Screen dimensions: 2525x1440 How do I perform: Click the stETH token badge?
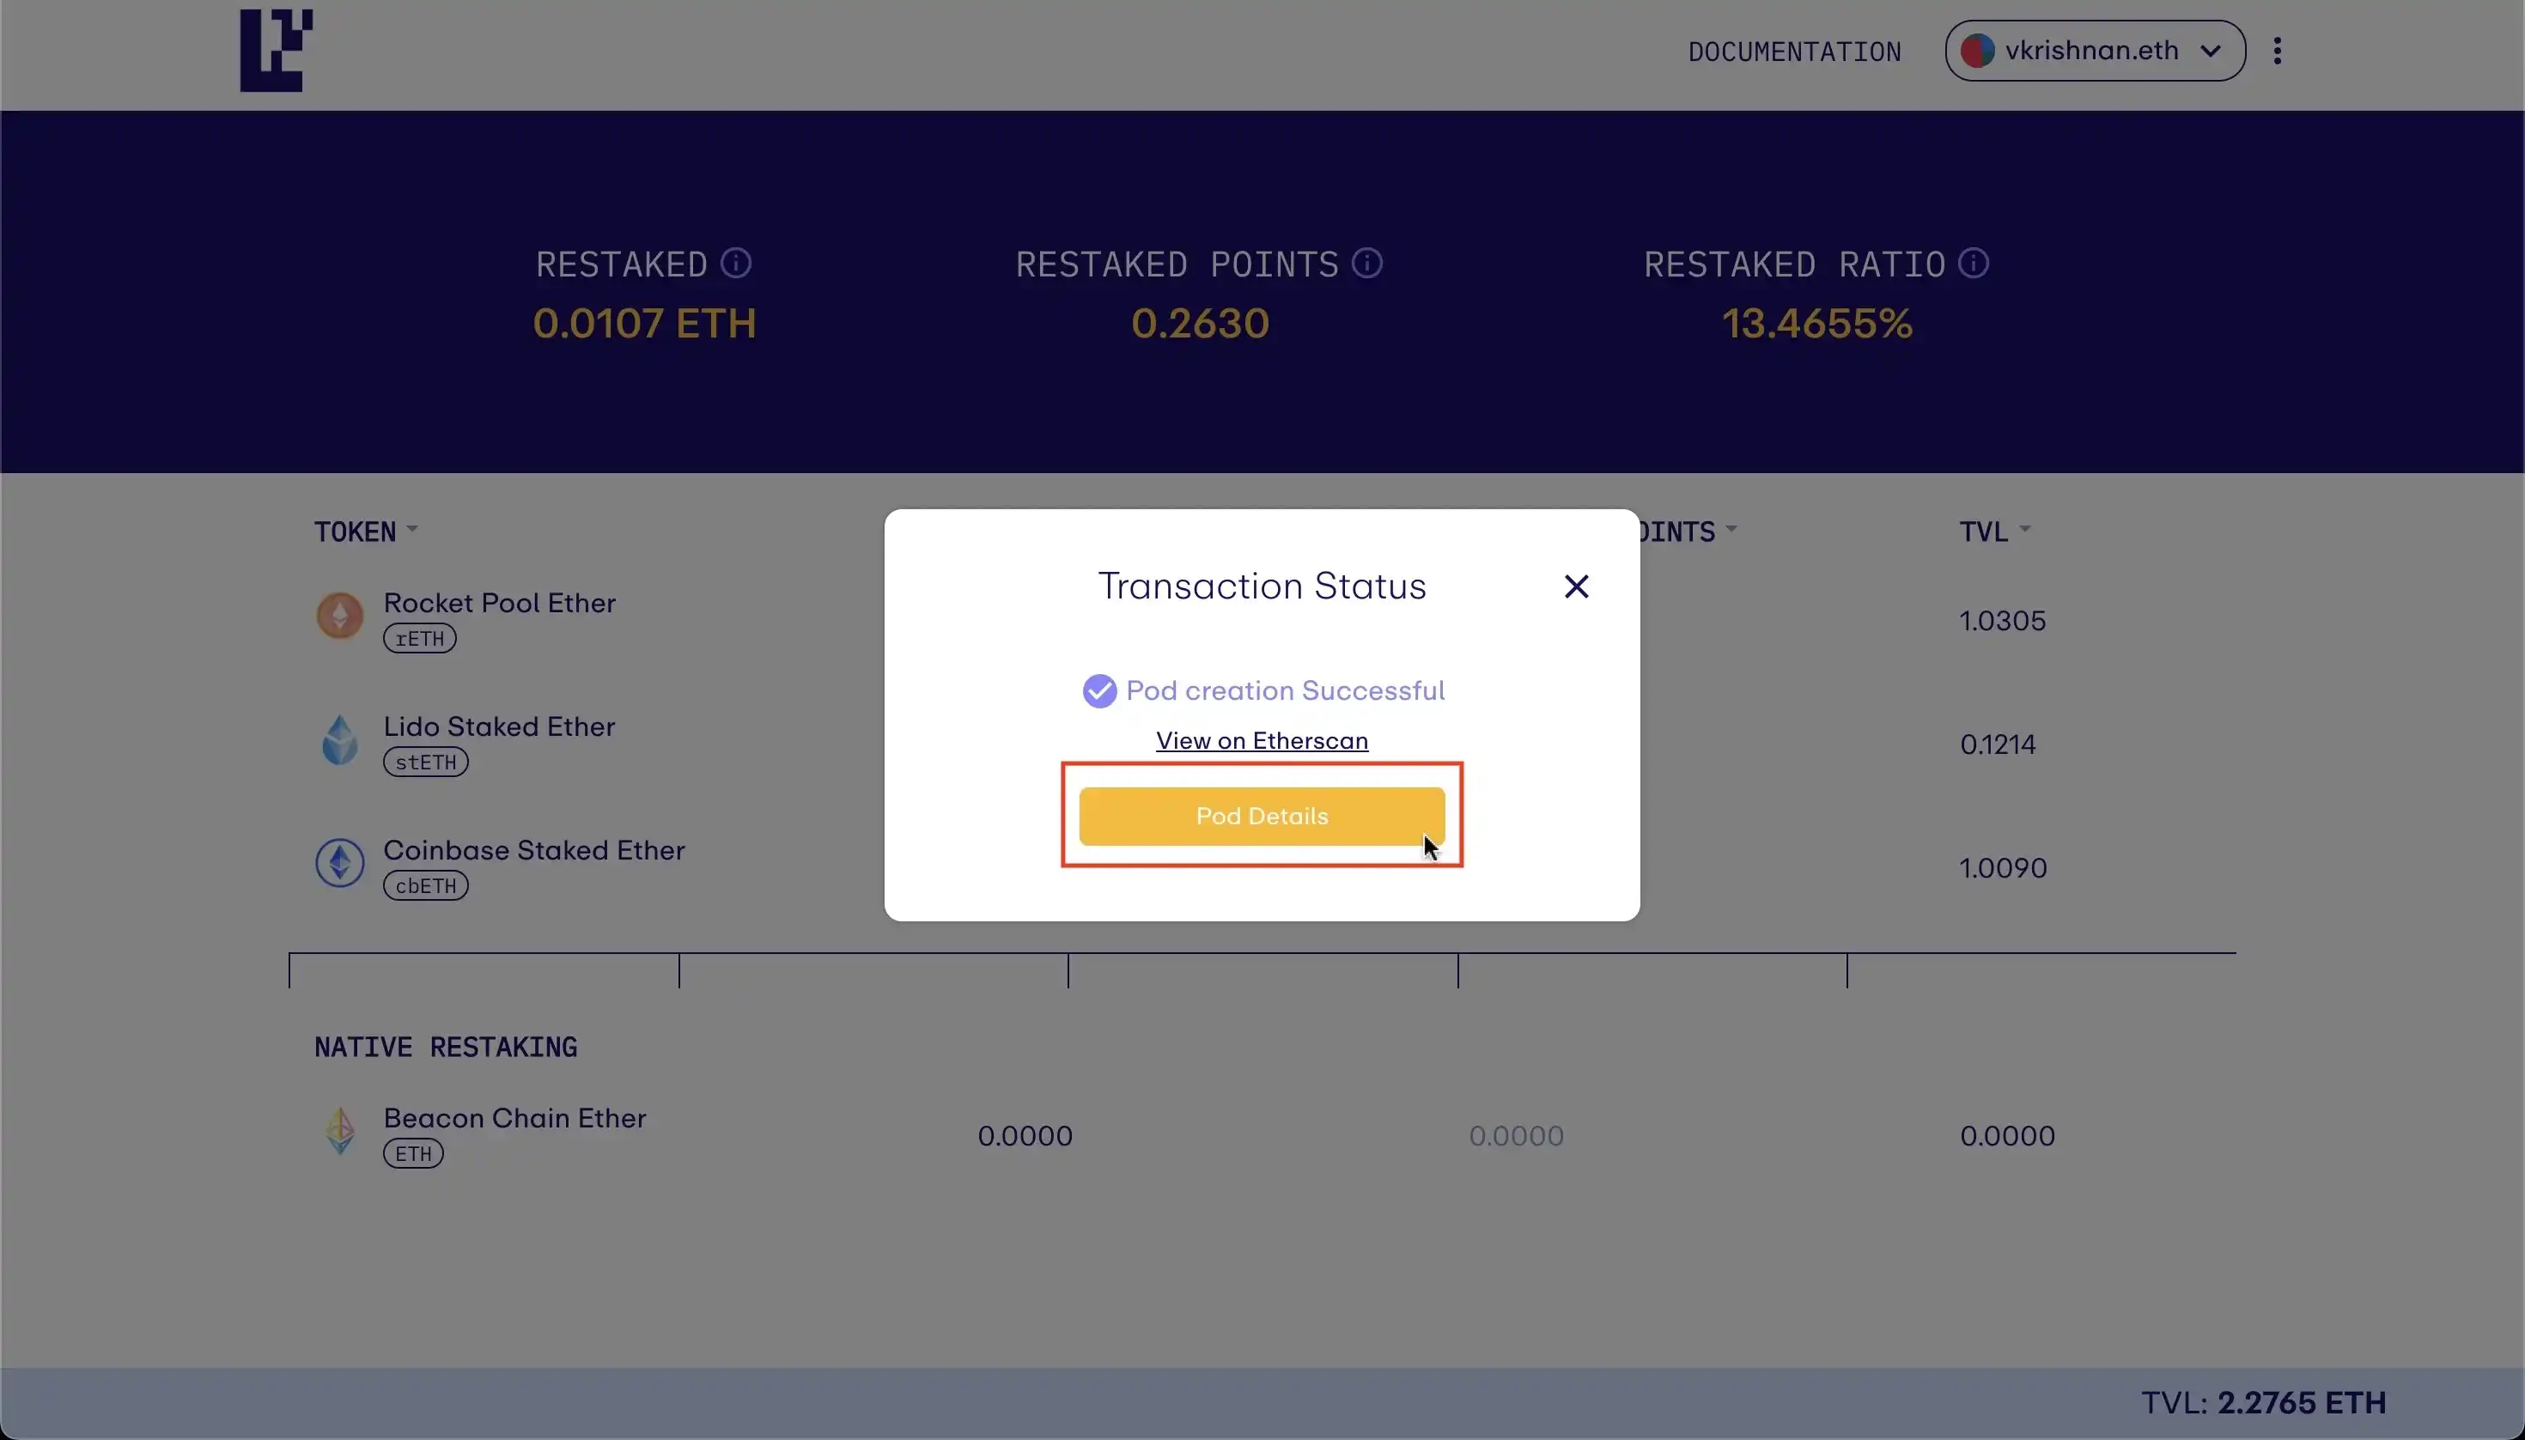(425, 763)
